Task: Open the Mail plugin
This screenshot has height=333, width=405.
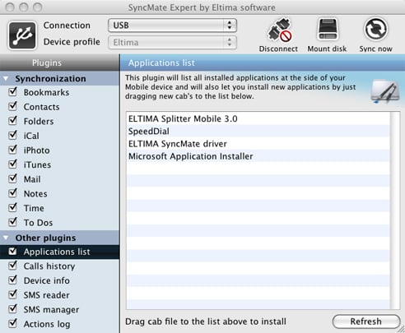Action: tap(32, 179)
